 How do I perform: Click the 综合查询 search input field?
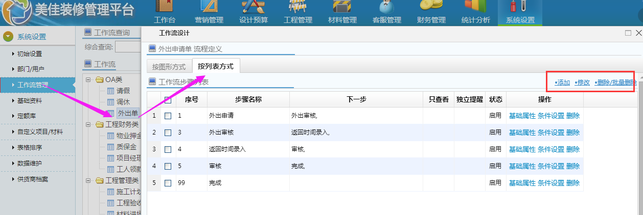pos(128,47)
